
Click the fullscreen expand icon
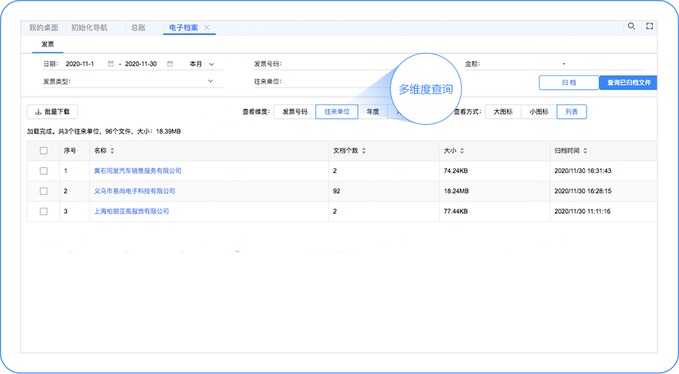649,26
